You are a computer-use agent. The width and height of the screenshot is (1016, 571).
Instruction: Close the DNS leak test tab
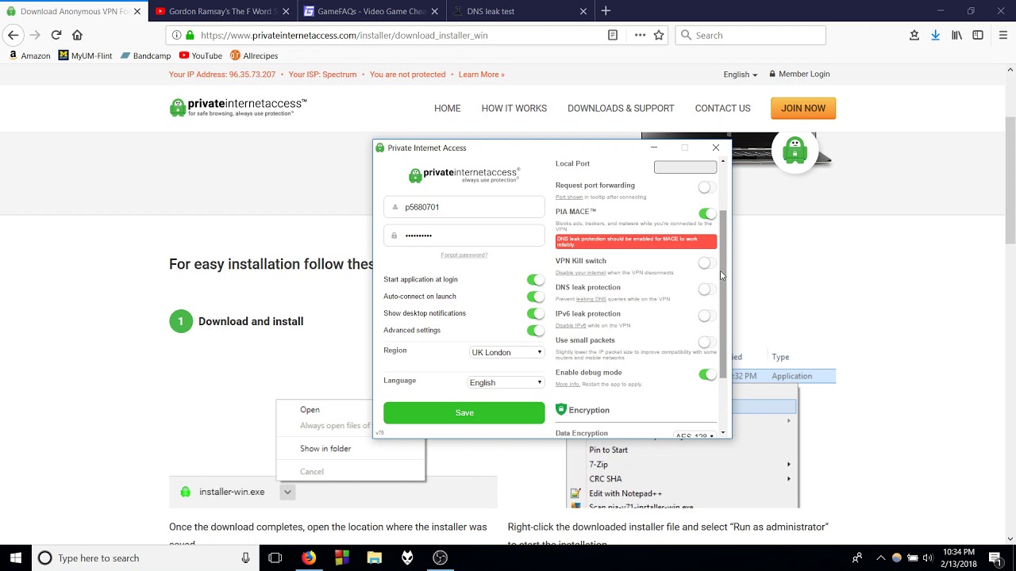coord(584,11)
